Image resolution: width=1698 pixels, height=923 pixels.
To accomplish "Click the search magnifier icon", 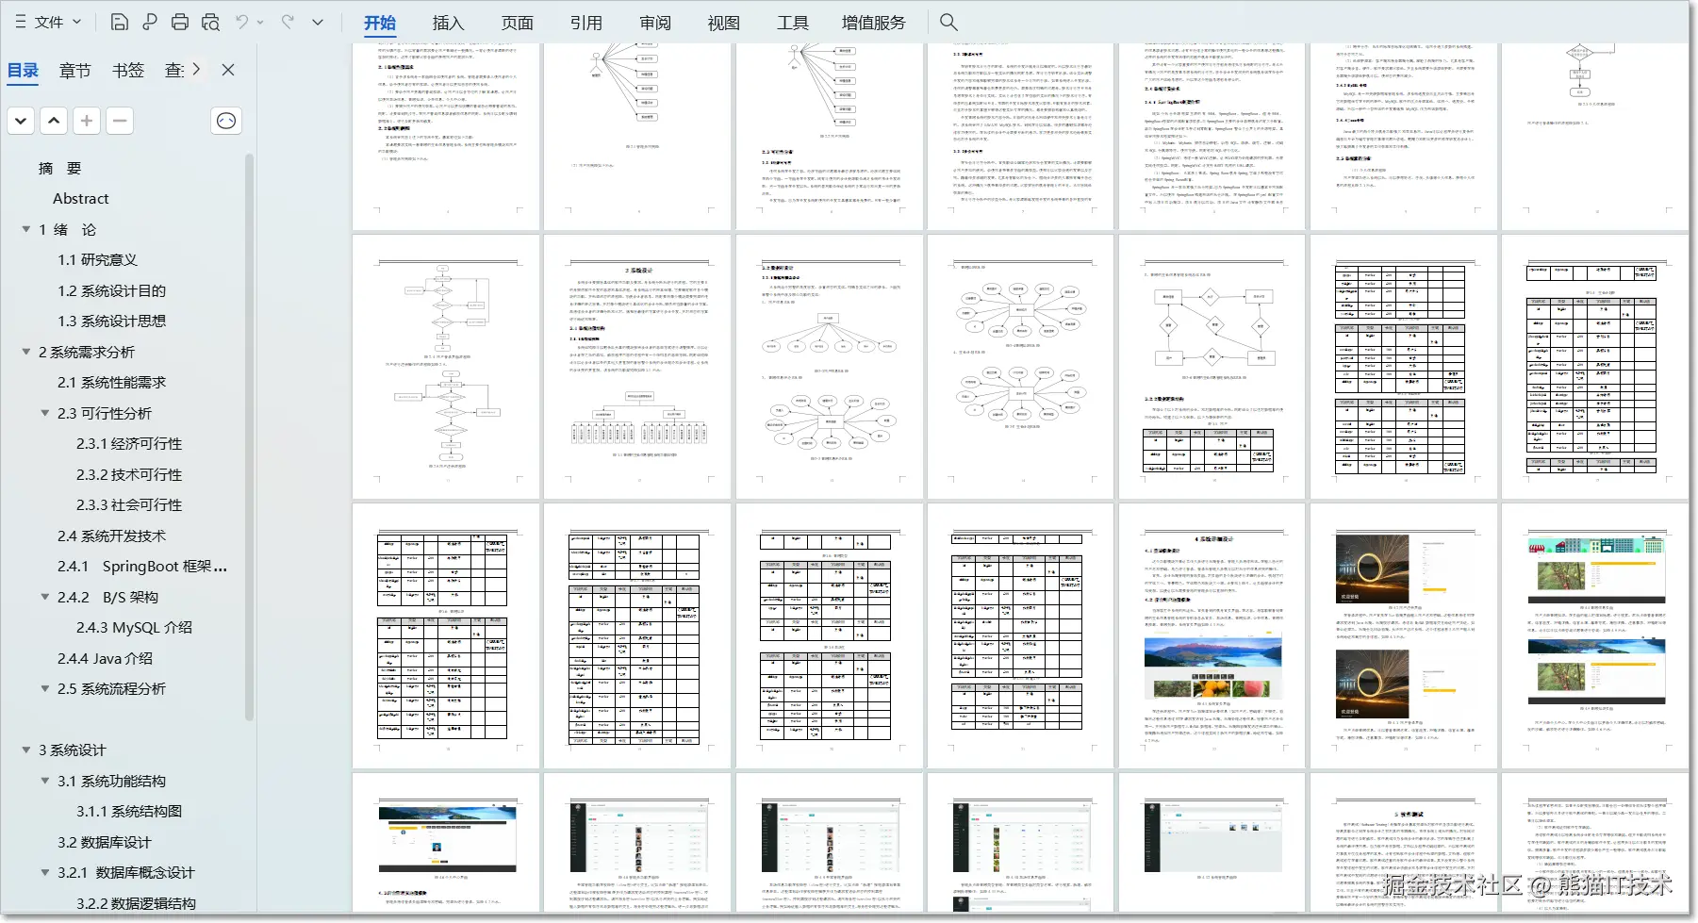I will point(948,22).
